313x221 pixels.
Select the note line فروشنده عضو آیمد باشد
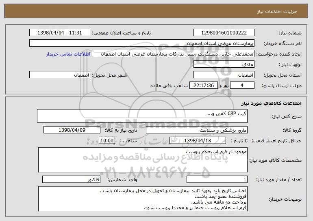point(220,196)
